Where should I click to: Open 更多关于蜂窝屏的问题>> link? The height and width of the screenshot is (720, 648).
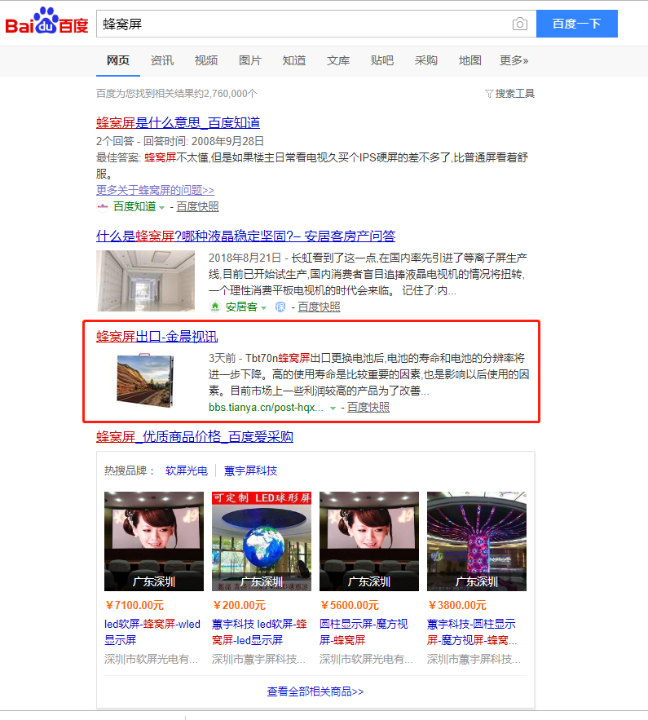point(155,190)
